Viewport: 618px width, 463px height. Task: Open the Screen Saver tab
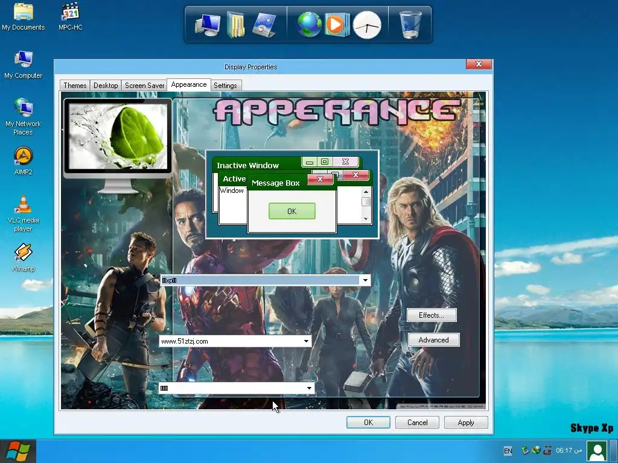click(144, 86)
